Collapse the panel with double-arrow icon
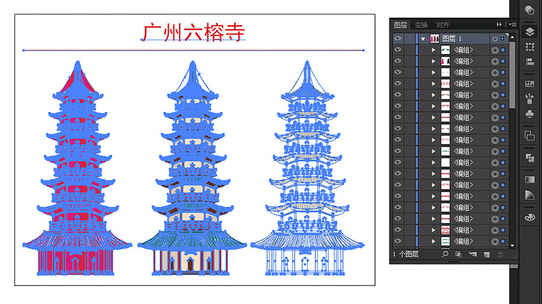Image resolution: width=542 pixels, height=304 pixels. tap(499, 25)
